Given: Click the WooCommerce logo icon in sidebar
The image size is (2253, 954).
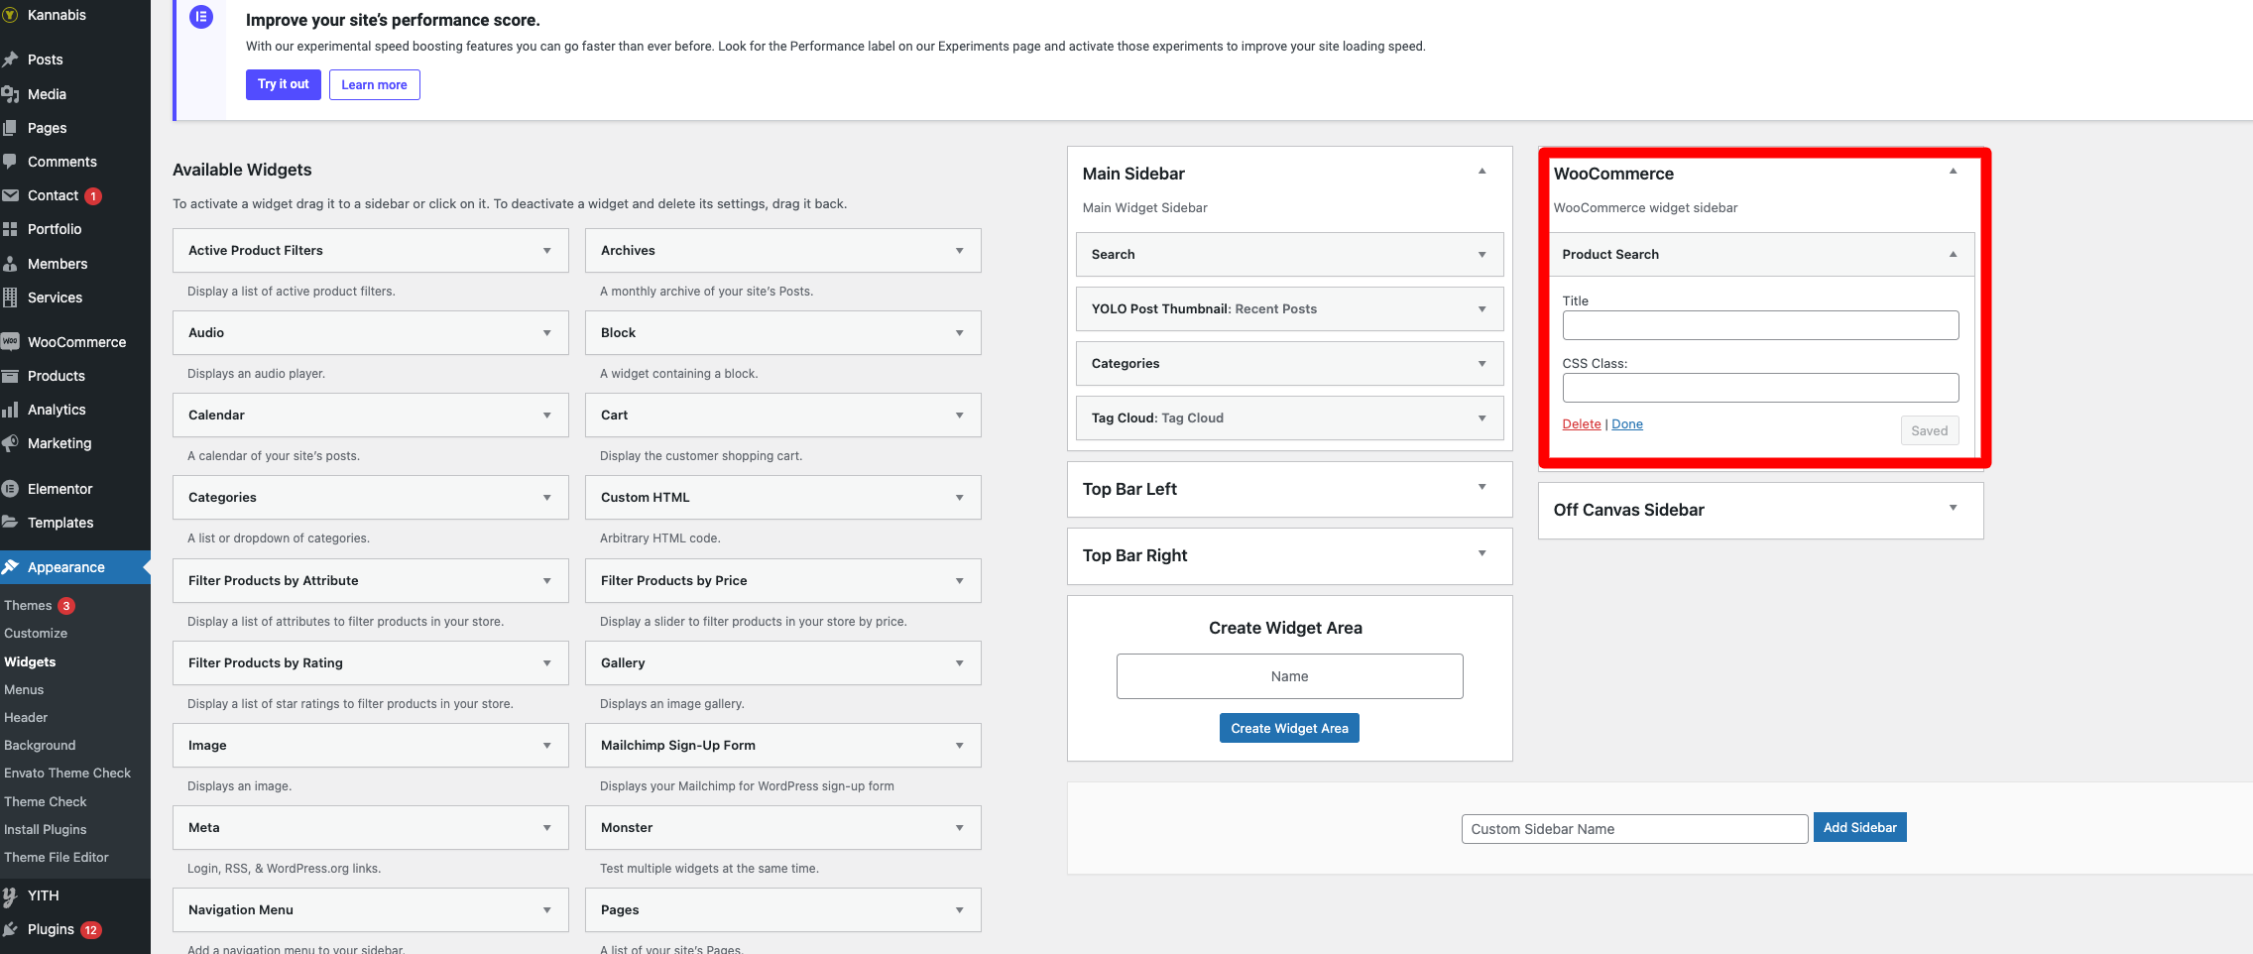Looking at the screenshot, I should (x=10, y=342).
